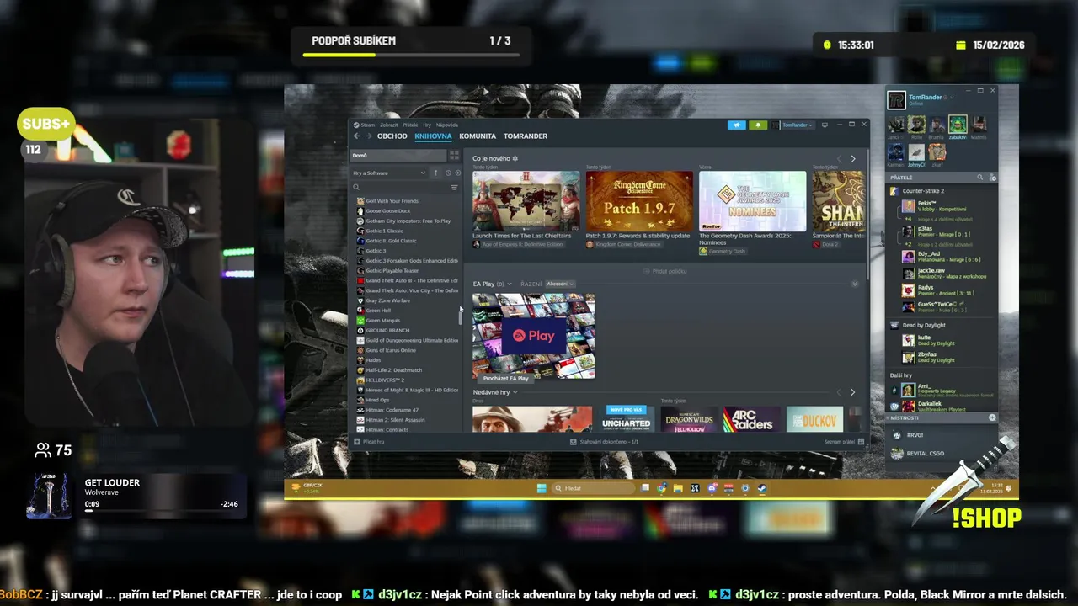The width and height of the screenshot is (1078, 606).
Task: Switch to the OBCHOD tab
Action: (x=392, y=136)
